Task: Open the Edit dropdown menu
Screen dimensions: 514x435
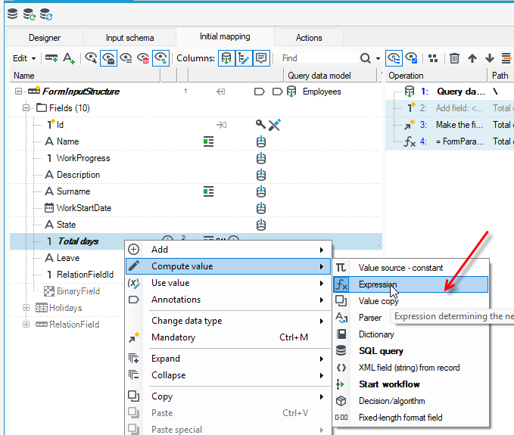Action: point(24,58)
